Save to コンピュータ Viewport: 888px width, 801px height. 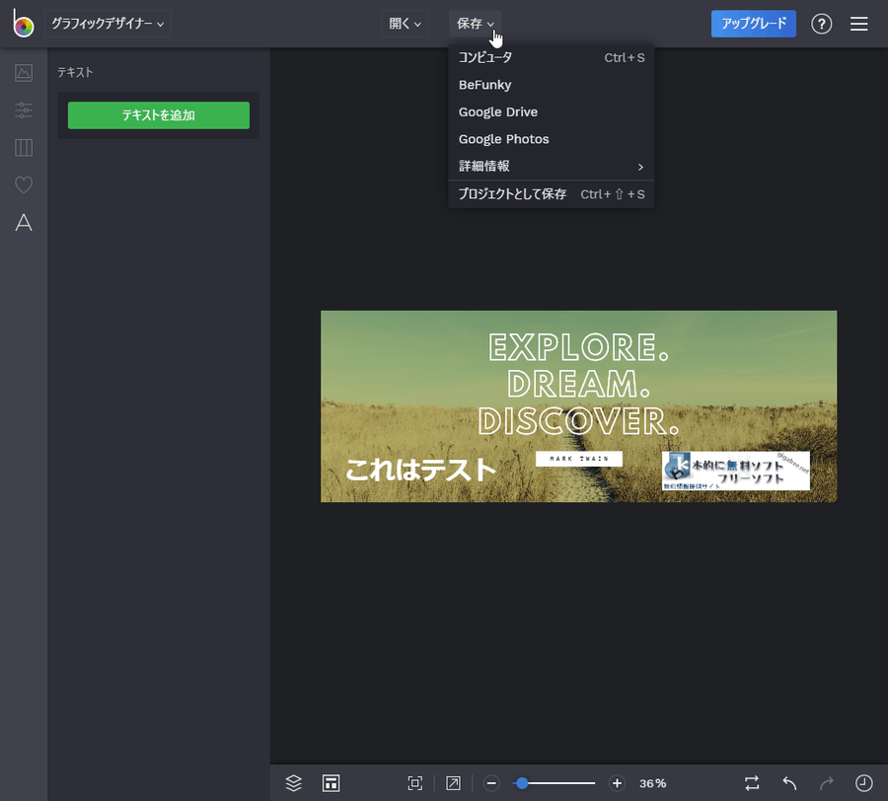click(551, 58)
